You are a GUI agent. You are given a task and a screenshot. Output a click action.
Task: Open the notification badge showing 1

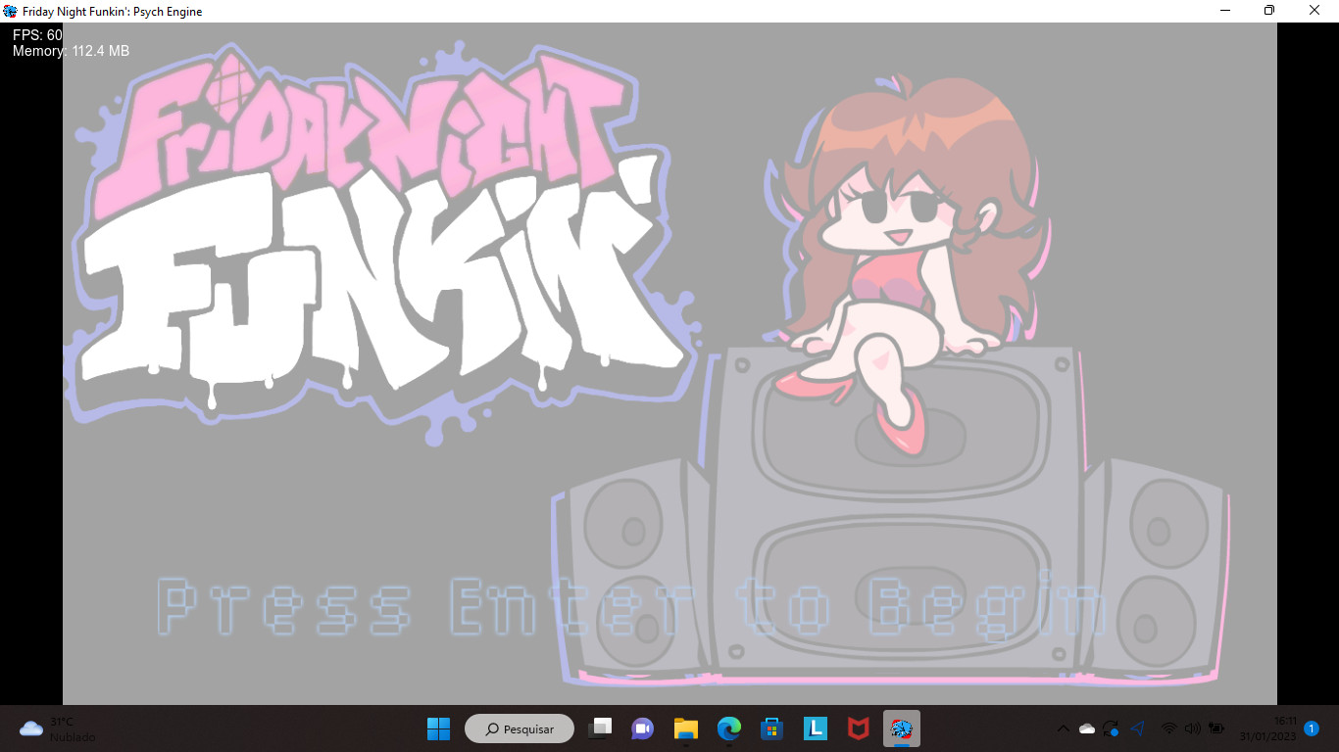1312,728
